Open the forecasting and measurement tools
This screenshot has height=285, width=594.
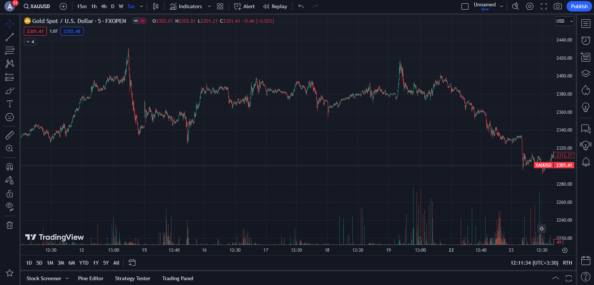(x=10, y=77)
